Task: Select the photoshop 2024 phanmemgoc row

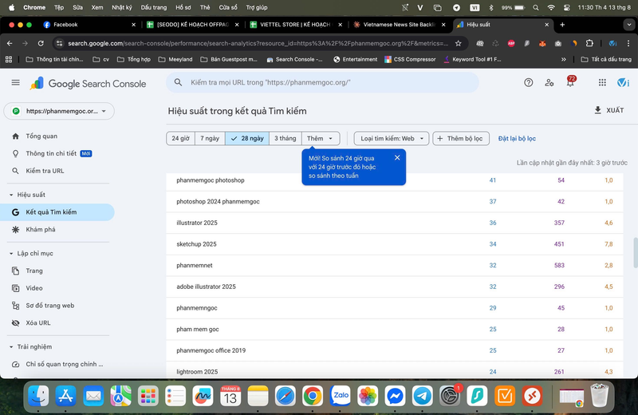Action: pyautogui.click(x=394, y=202)
